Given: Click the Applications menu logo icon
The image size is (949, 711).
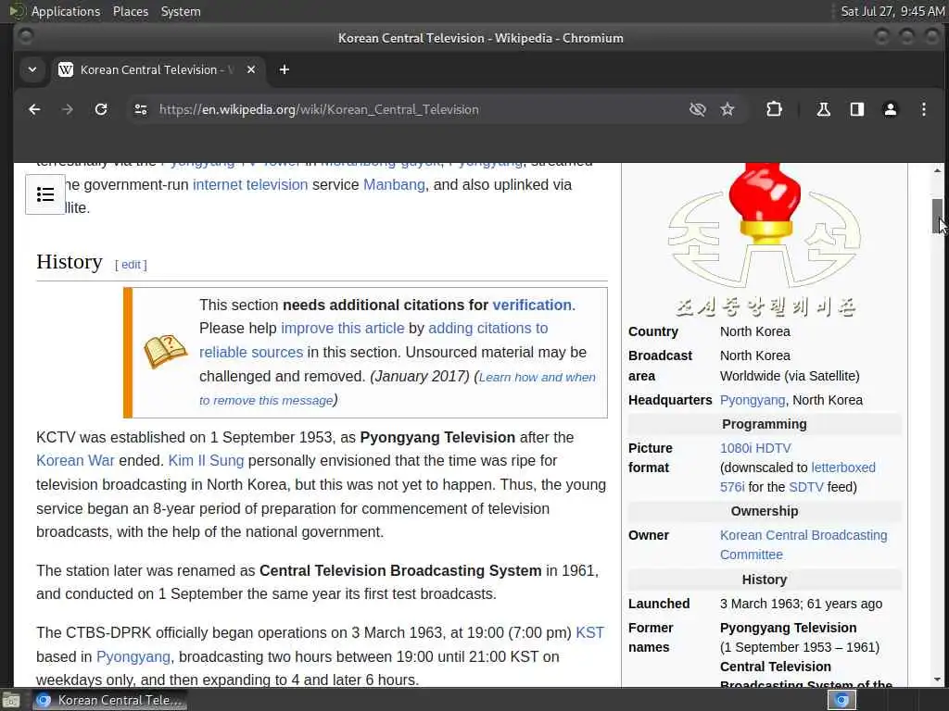Looking at the screenshot, I should [17, 11].
